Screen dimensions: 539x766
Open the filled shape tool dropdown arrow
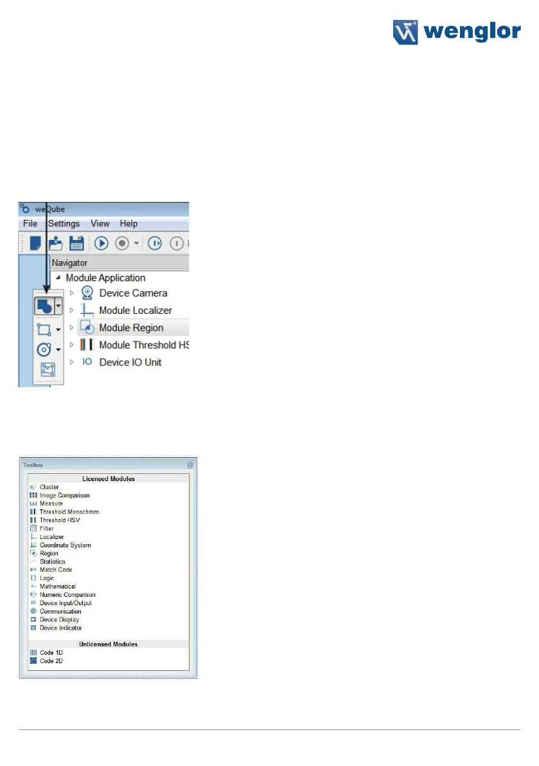(x=58, y=306)
